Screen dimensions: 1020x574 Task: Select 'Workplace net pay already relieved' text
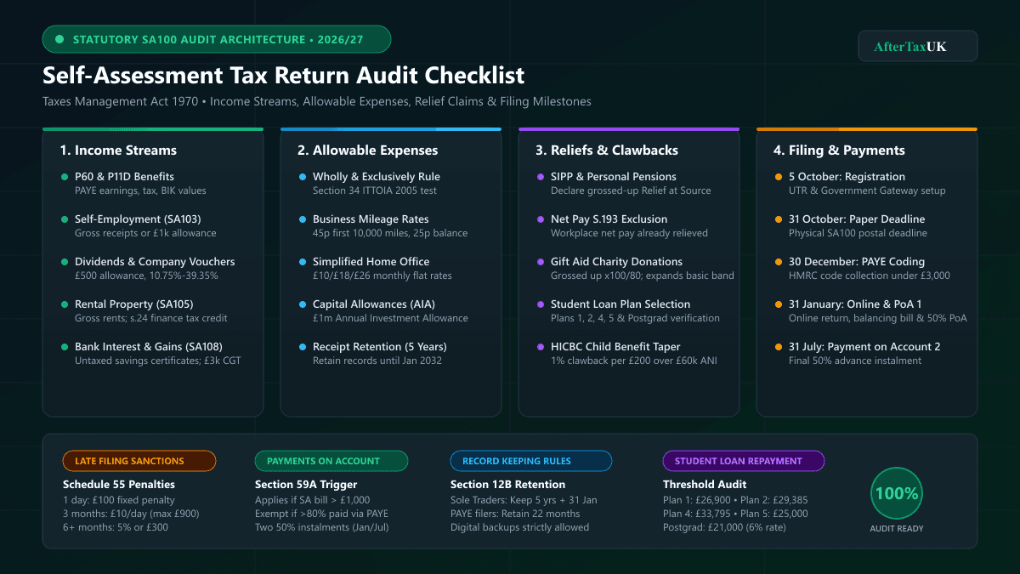click(629, 233)
